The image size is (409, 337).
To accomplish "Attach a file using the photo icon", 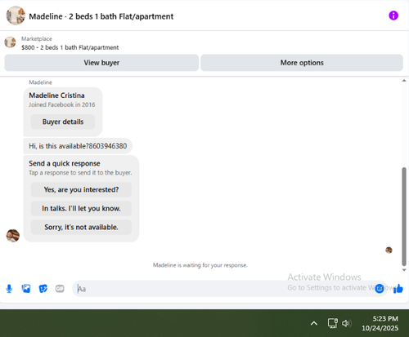I will point(26,289).
